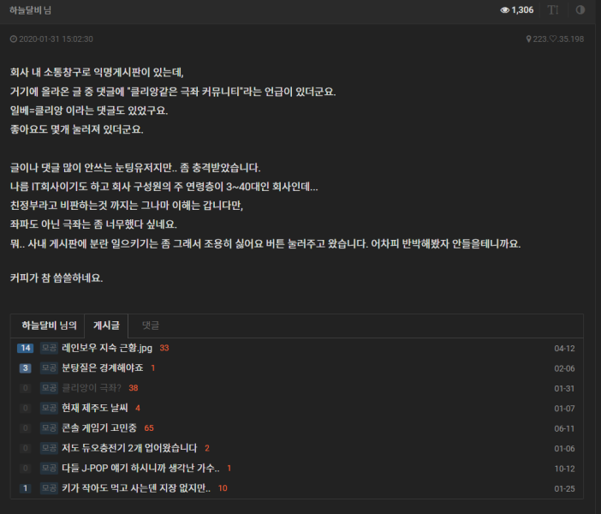601x514 pixels.
Task: Click 모공 category tag on 콘솔 게임기 row
Action: [x=49, y=427]
